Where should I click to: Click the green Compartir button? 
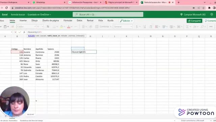[194, 21]
